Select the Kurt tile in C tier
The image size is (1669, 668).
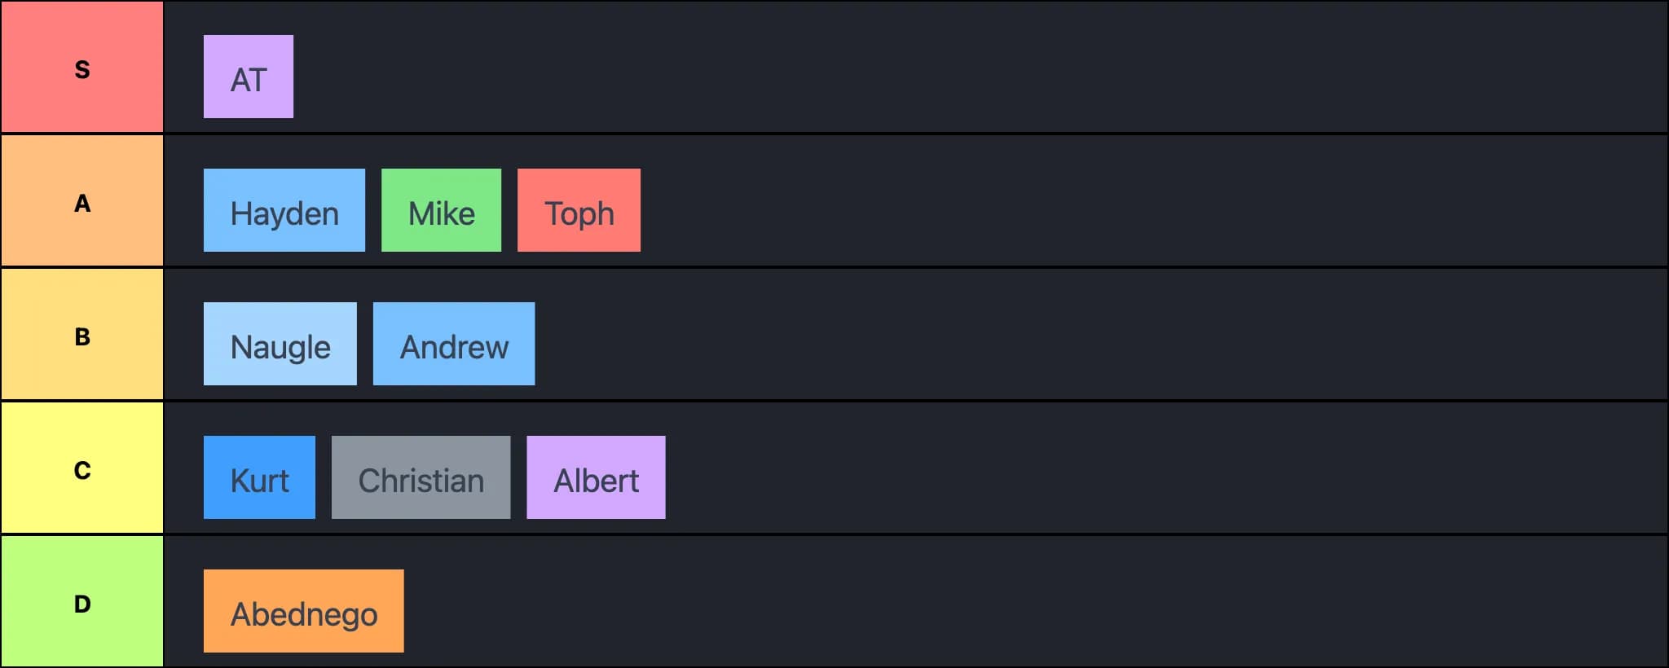click(x=259, y=477)
